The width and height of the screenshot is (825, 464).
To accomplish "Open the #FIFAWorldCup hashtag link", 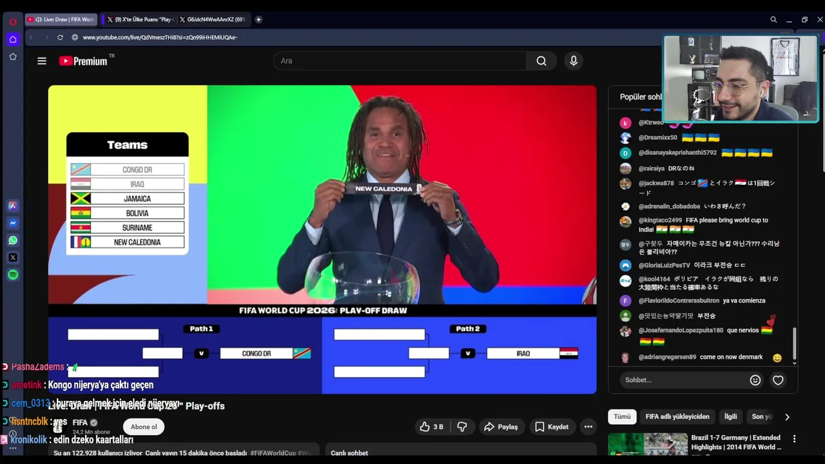I will [x=272, y=453].
